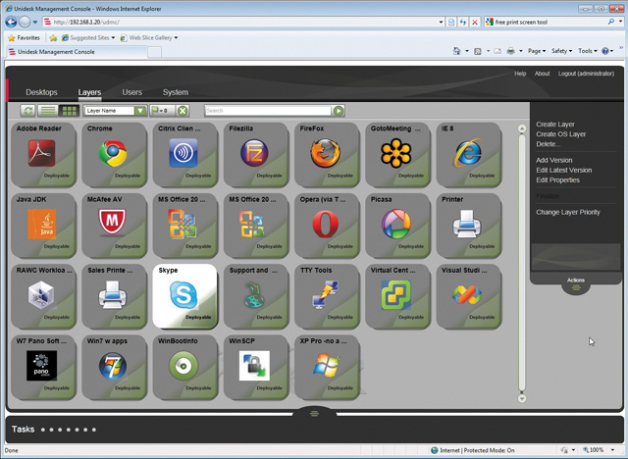Toggle the flag filter counter button
Screen dimensions: 628x459
(162, 111)
